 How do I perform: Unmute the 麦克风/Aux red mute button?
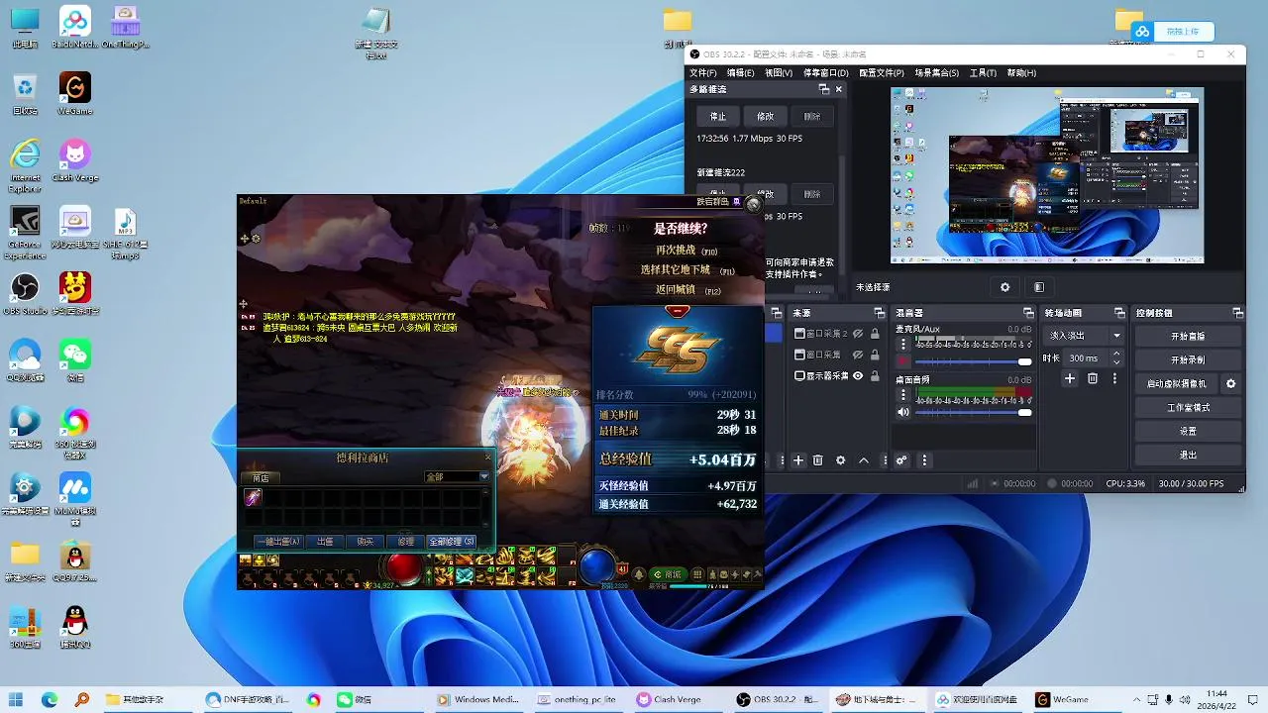902,361
